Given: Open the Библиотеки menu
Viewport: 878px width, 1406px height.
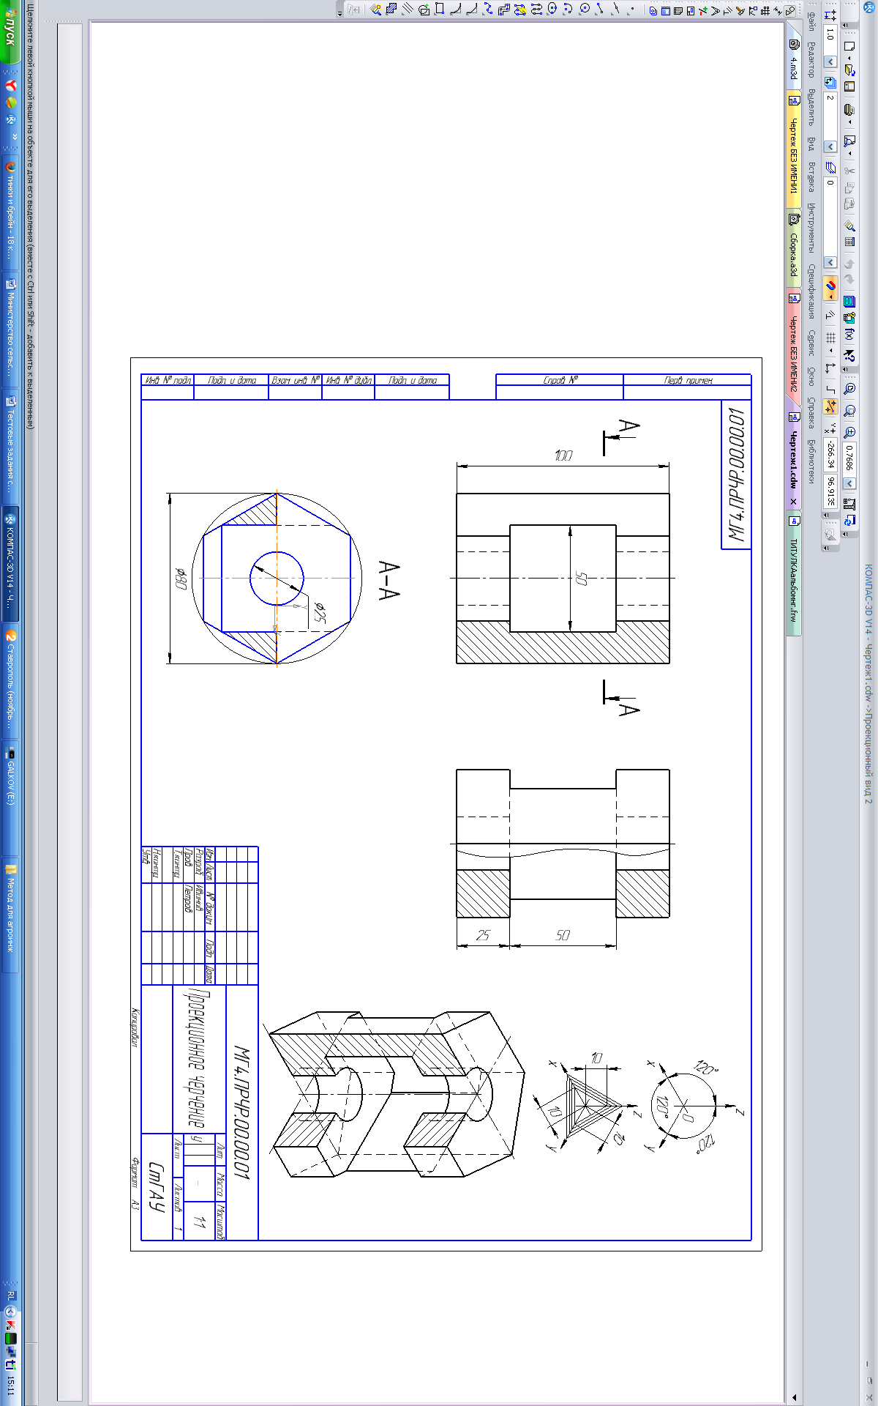Looking at the screenshot, I should point(811,461).
